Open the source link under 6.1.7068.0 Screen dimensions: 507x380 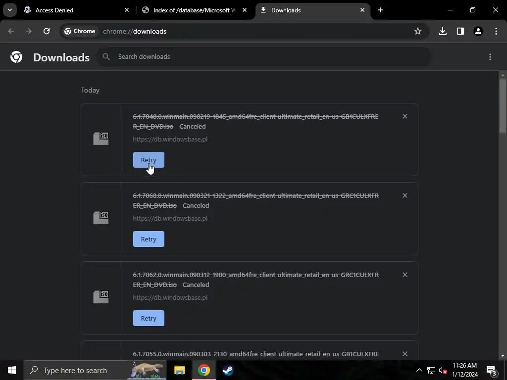170,218
